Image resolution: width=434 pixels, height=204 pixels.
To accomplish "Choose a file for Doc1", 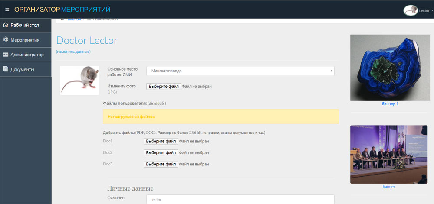I will point(161,141).
